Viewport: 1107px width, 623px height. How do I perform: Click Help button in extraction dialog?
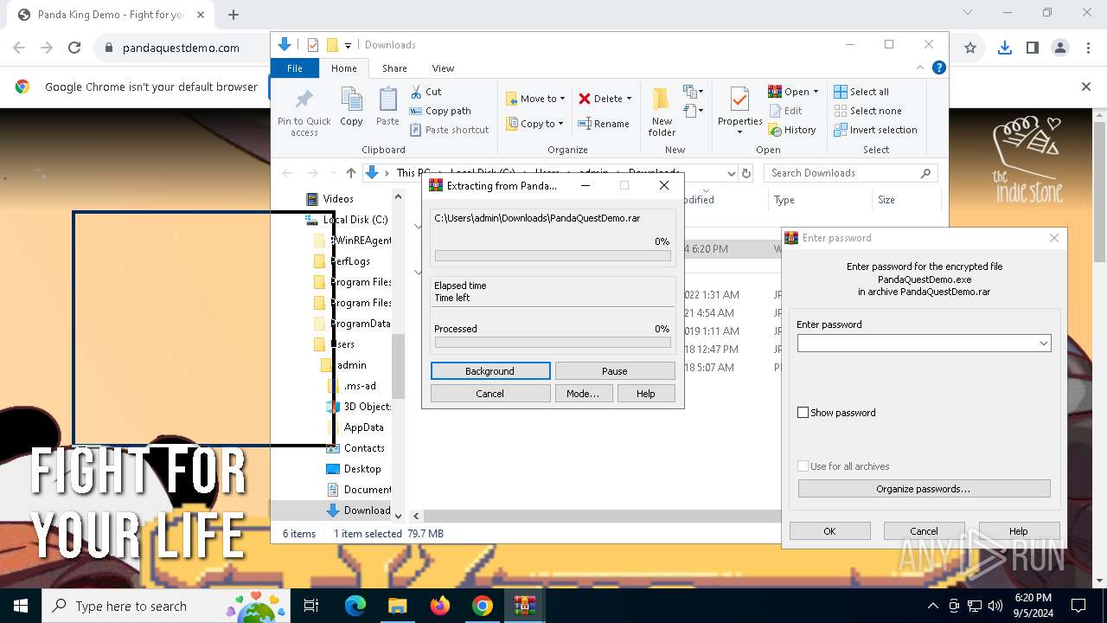pyautogui.click(x=646, y=394)
